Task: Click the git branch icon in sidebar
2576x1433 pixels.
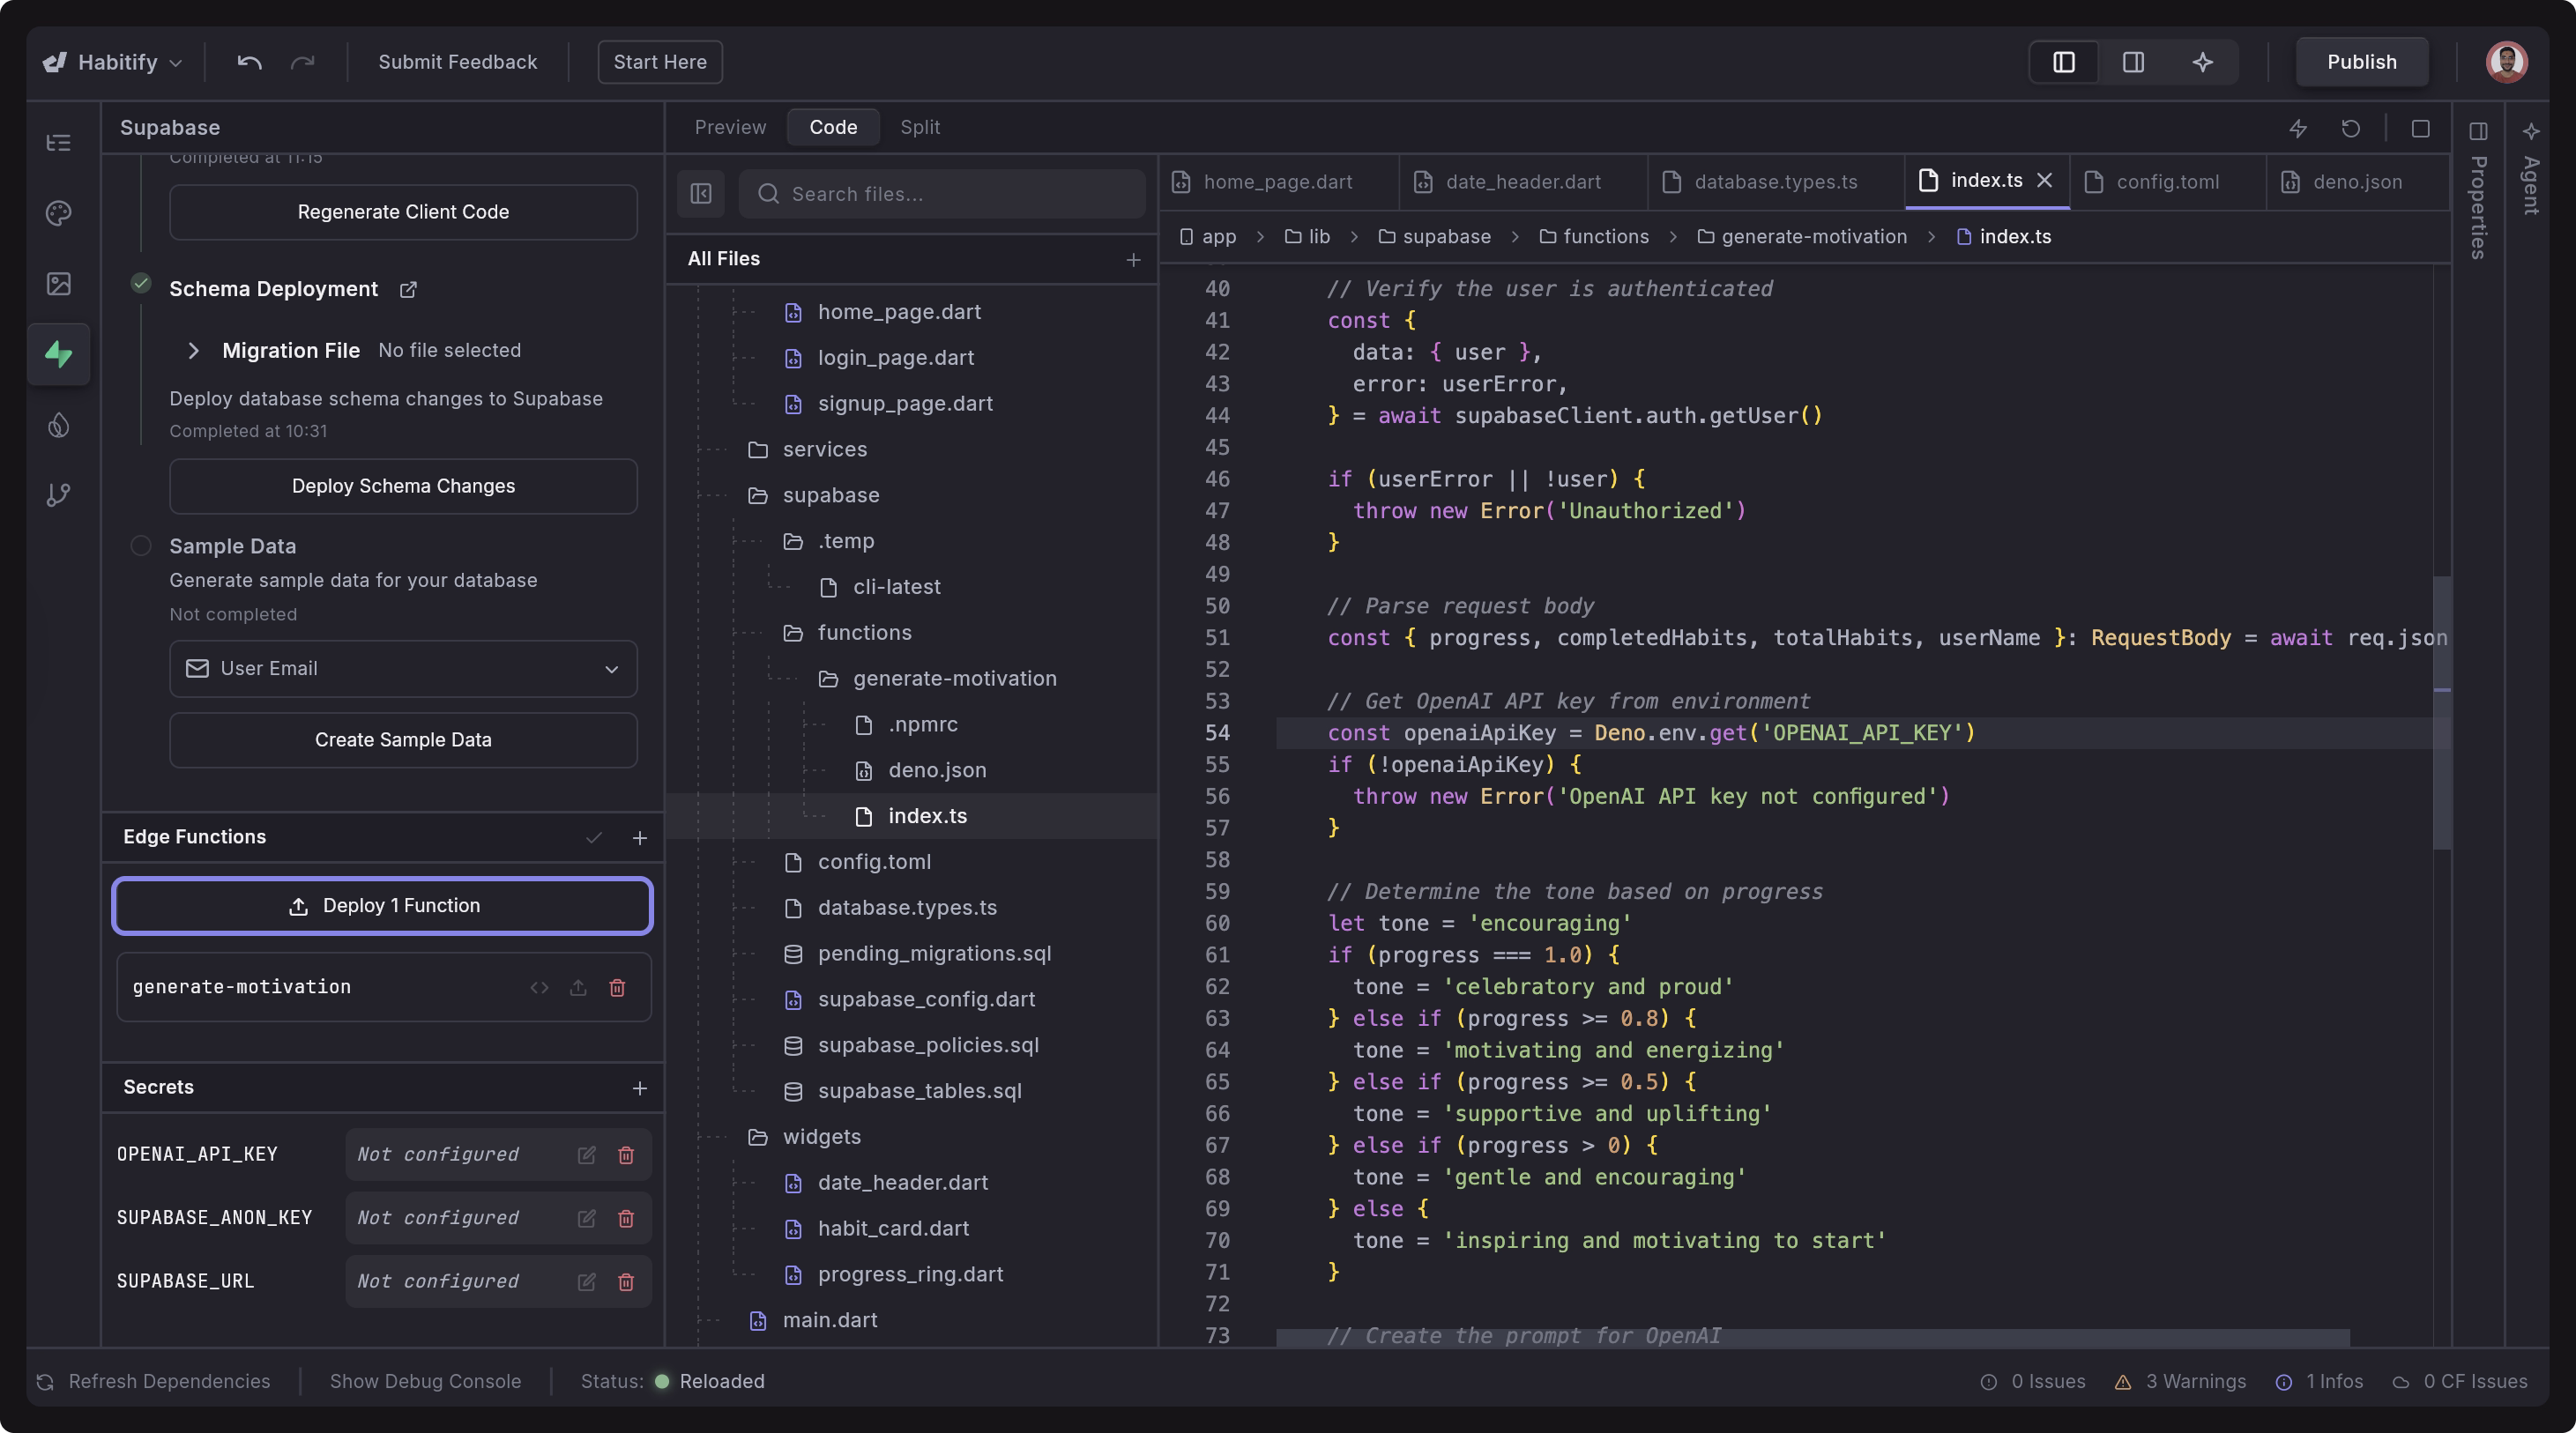Action: click(x=58, y=494)
